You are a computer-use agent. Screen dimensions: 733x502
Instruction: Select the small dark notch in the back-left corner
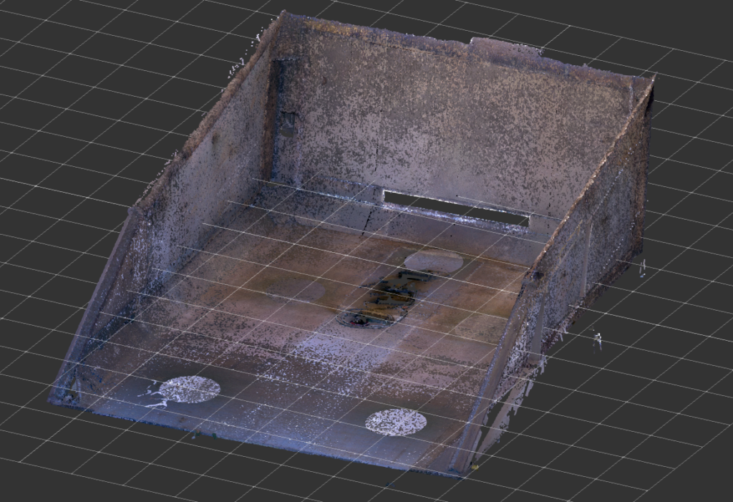pyautogui.click(x=288, y=124)
